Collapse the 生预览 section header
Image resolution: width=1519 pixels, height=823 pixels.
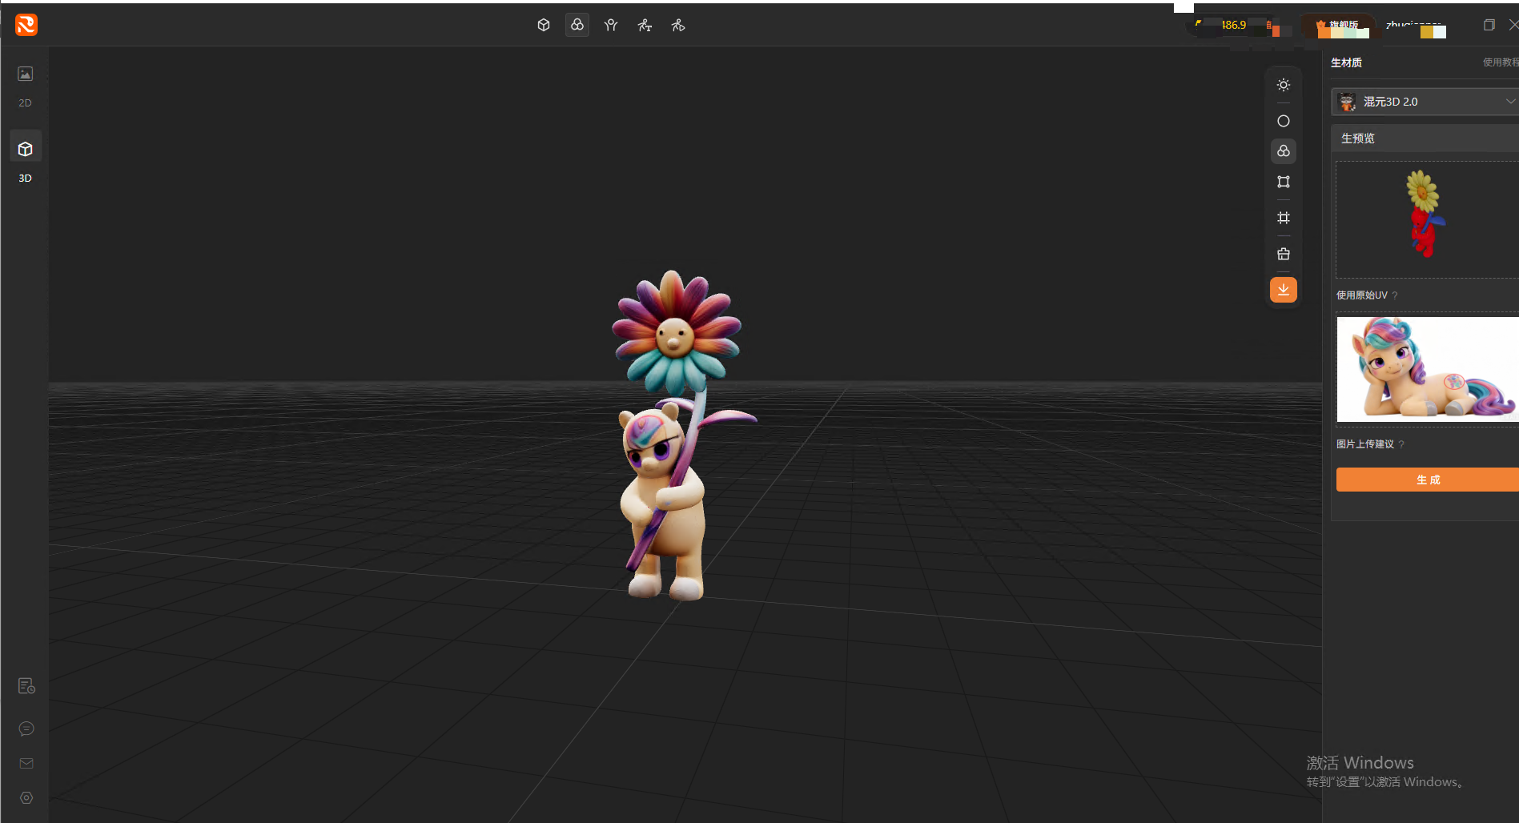1425,139
